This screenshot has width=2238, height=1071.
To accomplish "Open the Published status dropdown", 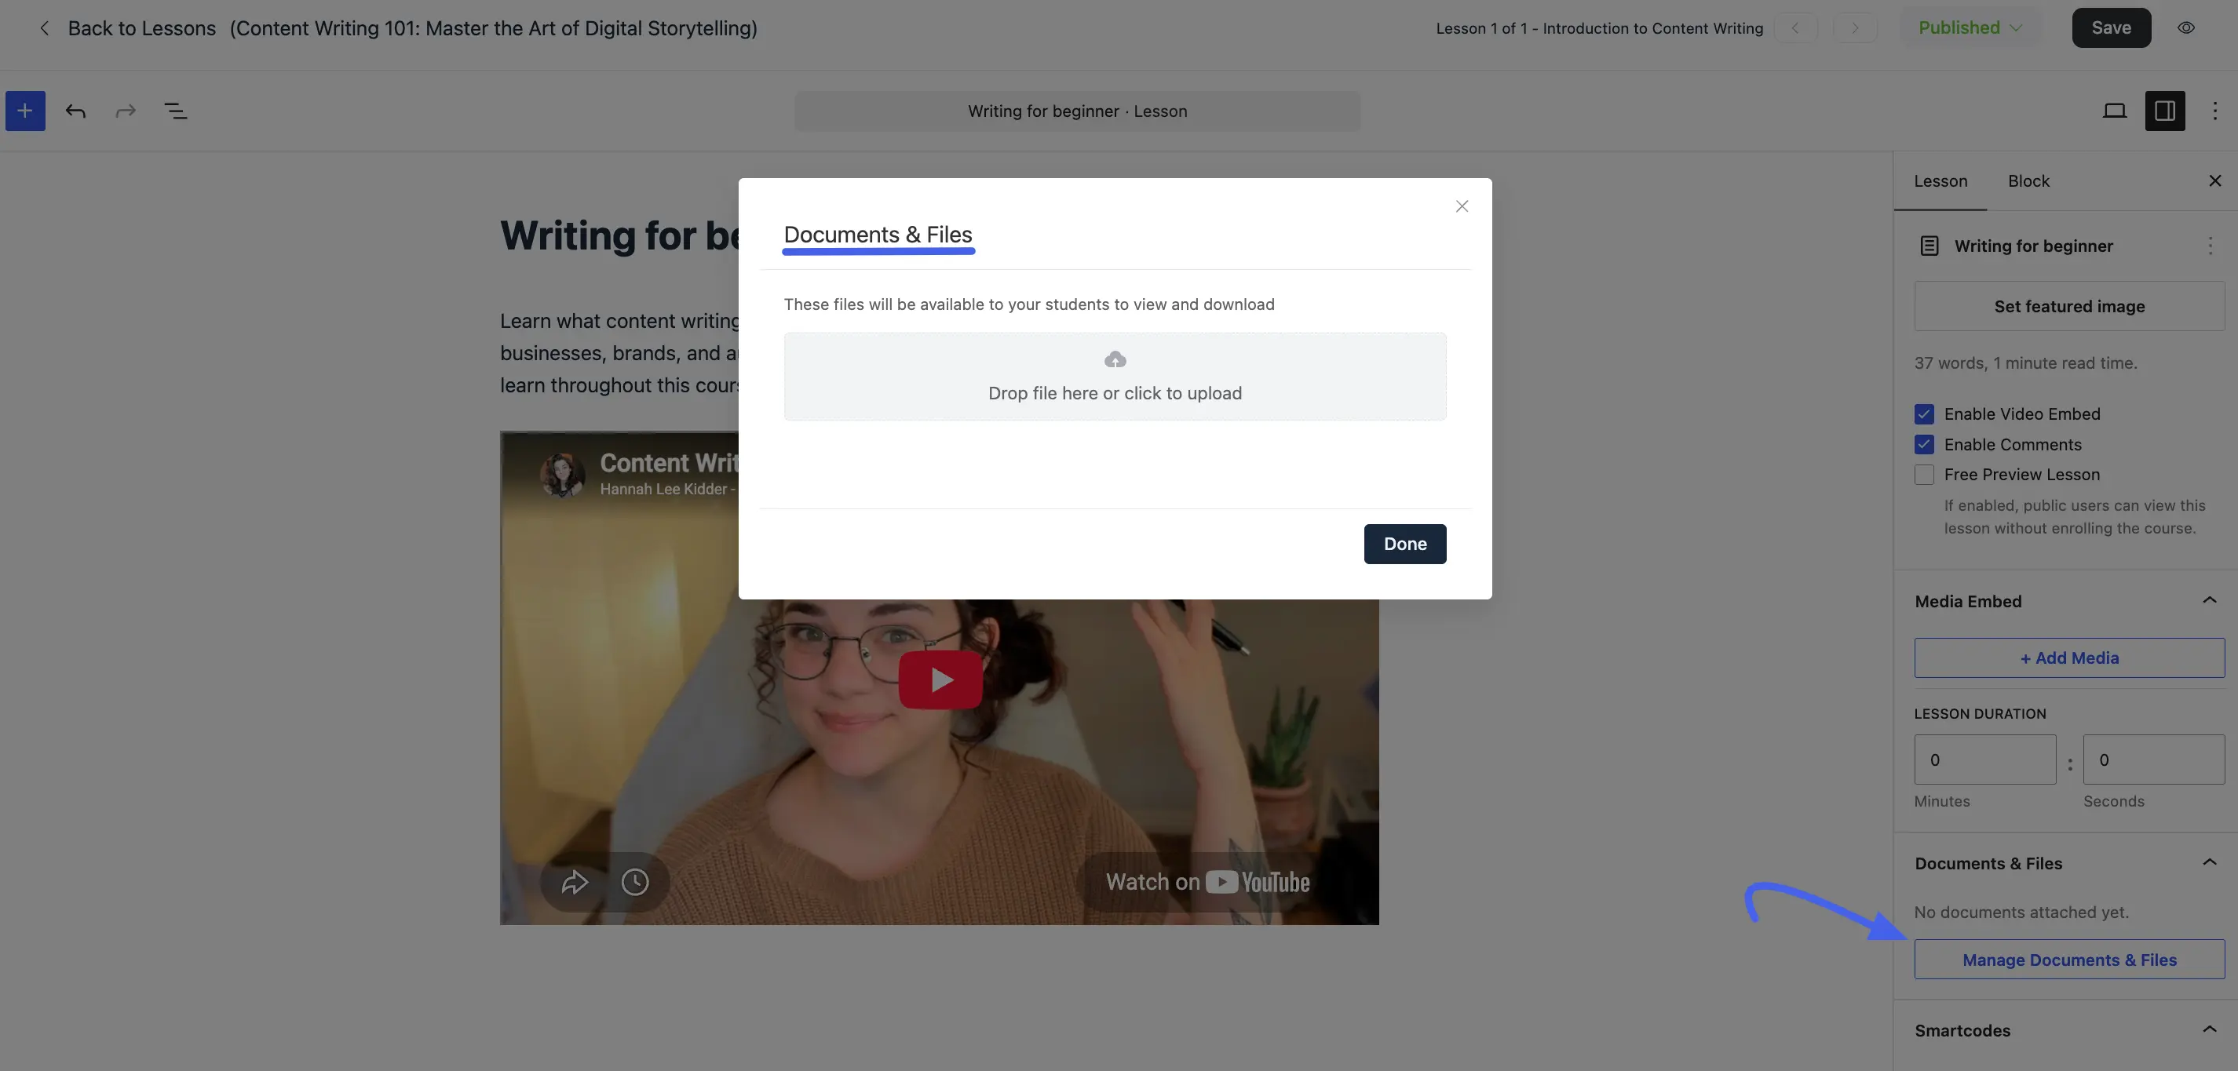I will click(x=1970, y=27).
